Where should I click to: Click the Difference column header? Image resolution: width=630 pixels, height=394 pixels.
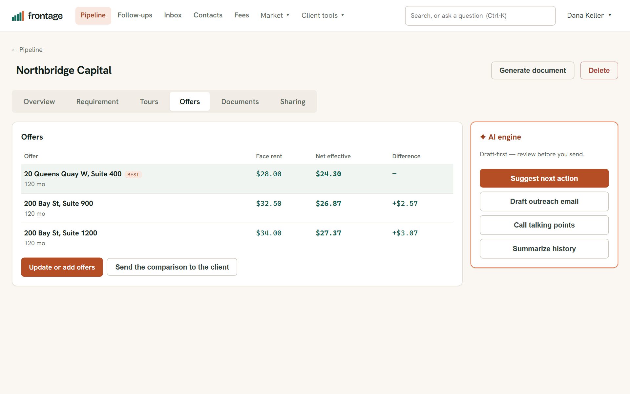pos(406,156)
